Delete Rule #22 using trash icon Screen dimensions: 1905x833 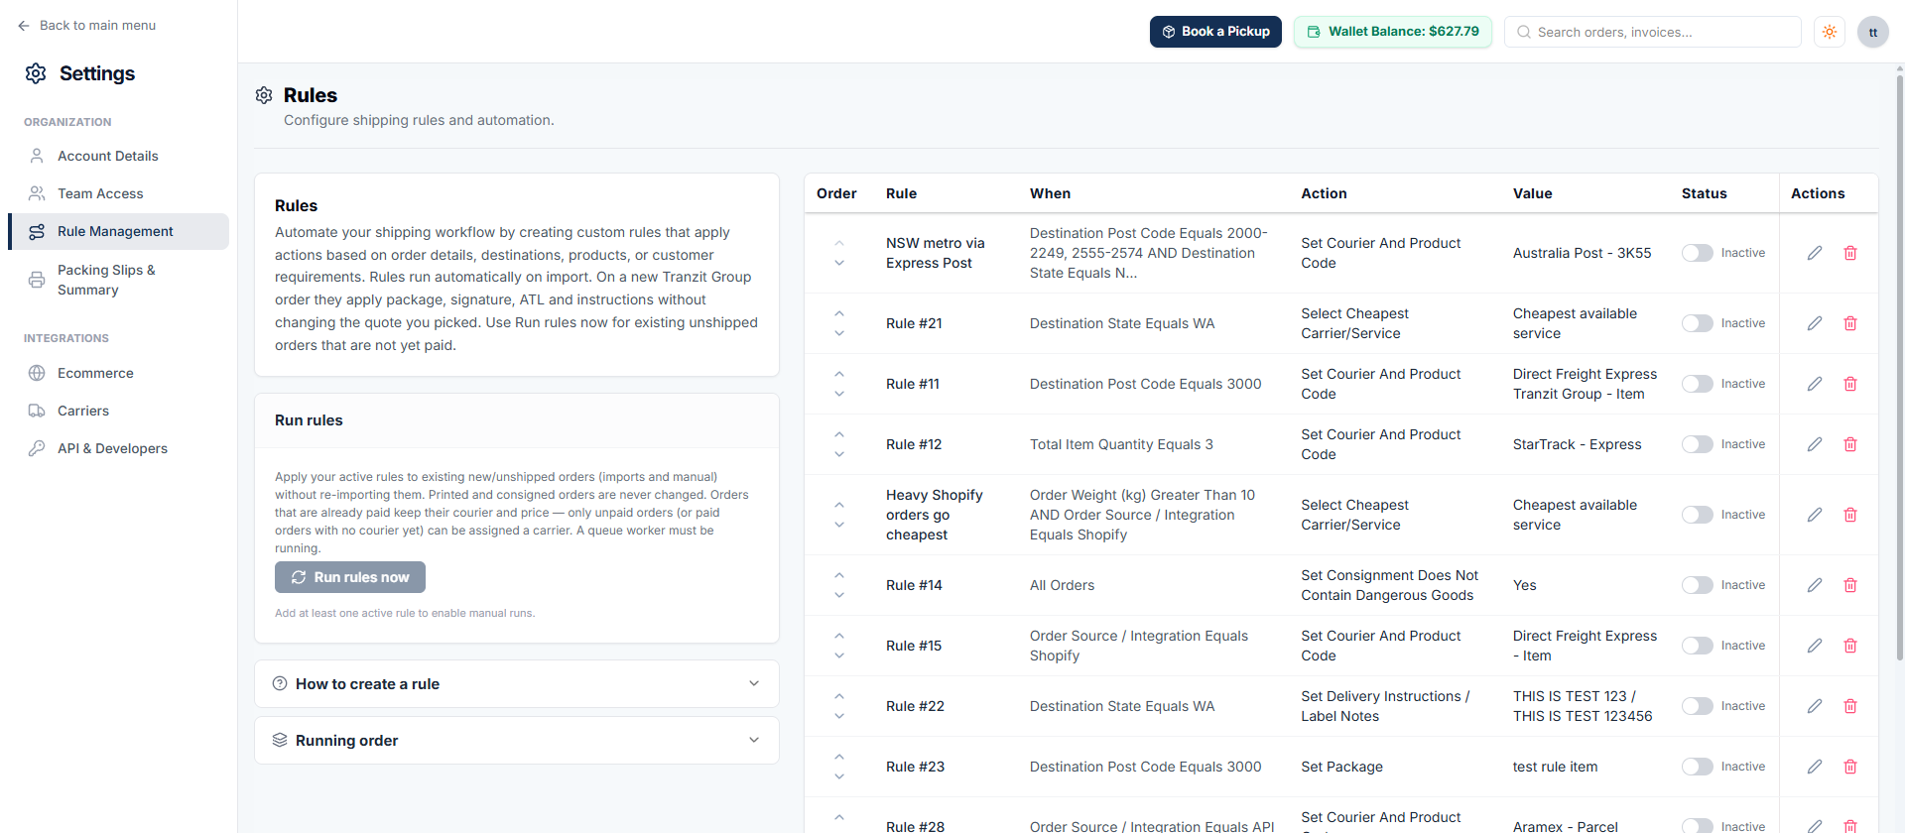(1850, 706)
